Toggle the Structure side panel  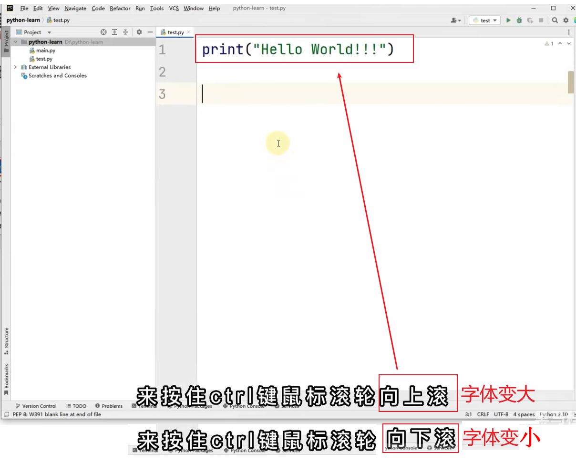[6, 340]
